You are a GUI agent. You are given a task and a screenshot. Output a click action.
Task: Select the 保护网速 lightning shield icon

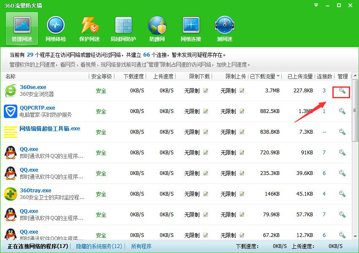90,29
